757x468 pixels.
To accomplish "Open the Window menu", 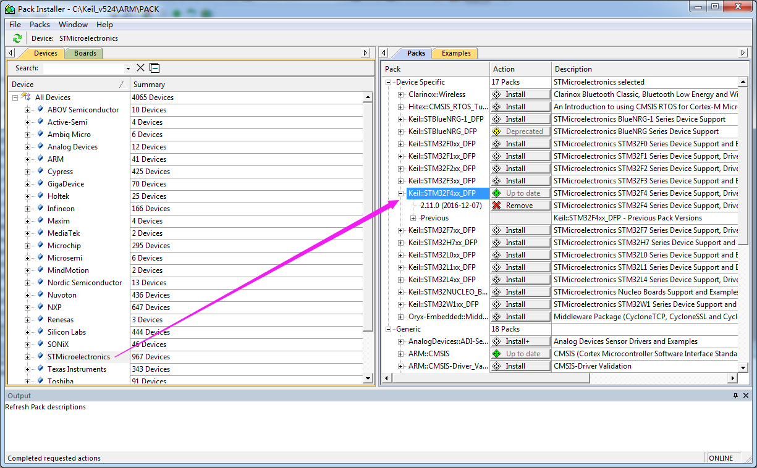I will (73, 25).
